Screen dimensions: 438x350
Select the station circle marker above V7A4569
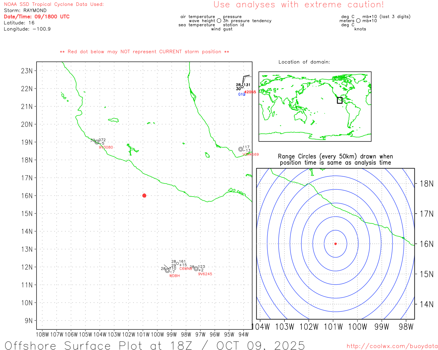click(x=241, y=149)
